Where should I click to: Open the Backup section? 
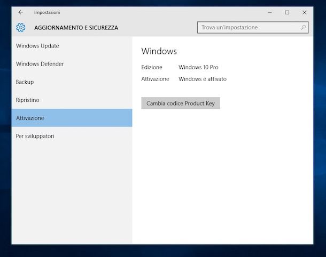click(x=72, y=82)
